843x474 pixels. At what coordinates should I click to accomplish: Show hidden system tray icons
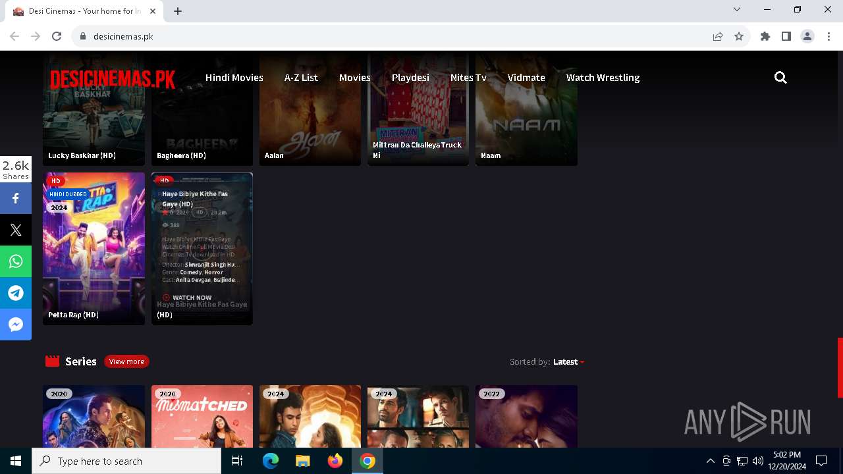pos(710,461)
